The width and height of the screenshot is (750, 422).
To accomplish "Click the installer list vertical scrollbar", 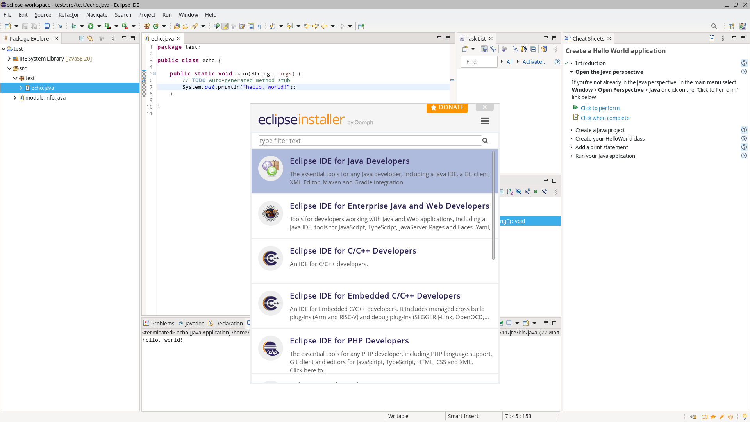I will point(493,206).
